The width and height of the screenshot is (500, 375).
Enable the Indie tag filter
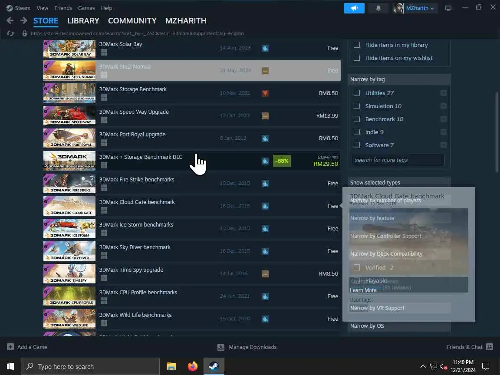click(x=357, y=132)
